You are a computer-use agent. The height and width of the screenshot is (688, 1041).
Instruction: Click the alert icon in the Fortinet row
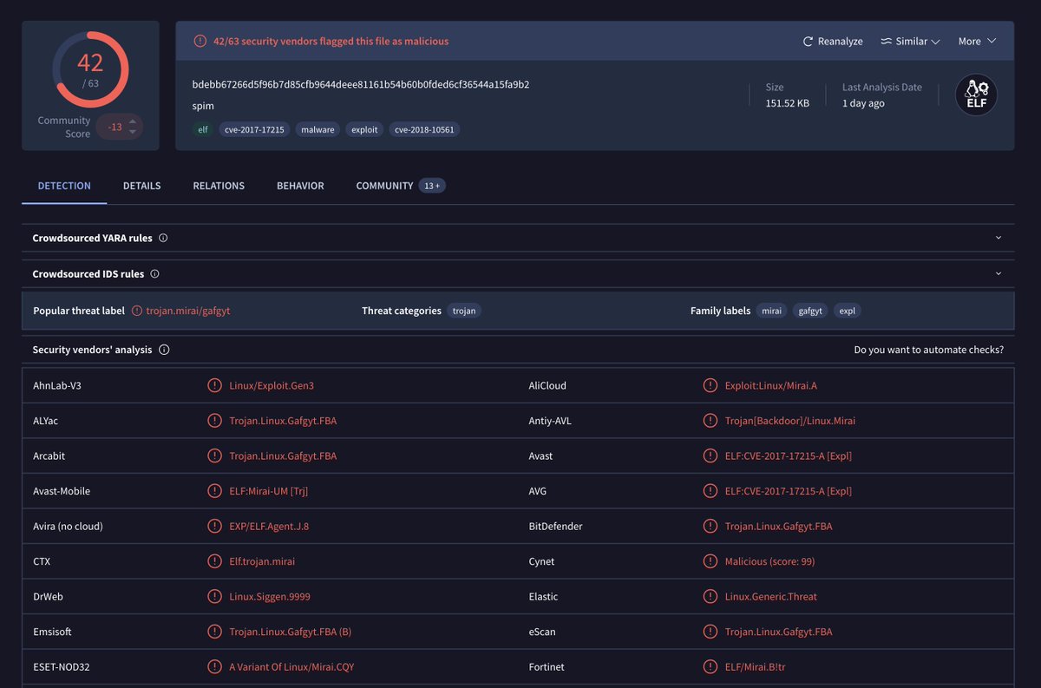pos(710,666)
